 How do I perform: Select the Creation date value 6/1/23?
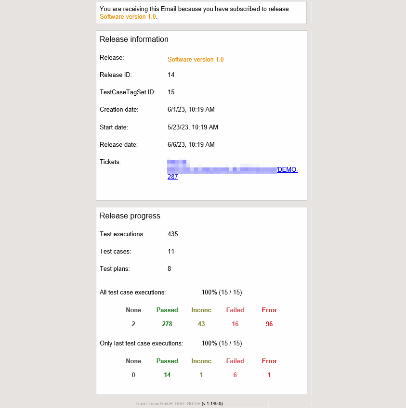[191, 110]
